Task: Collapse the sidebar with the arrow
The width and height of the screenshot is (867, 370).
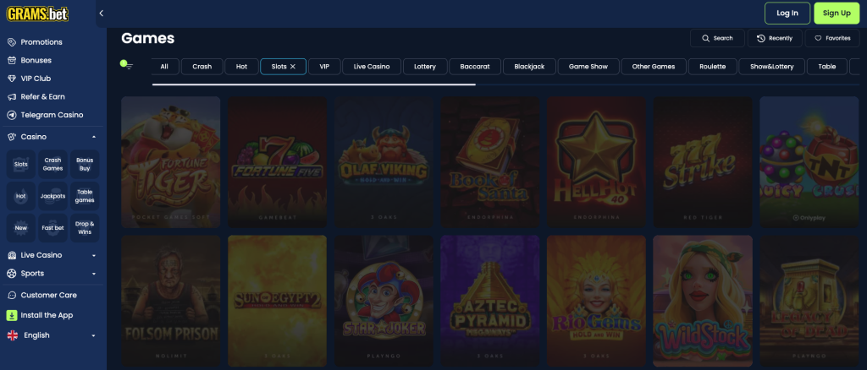Action: 102,14
